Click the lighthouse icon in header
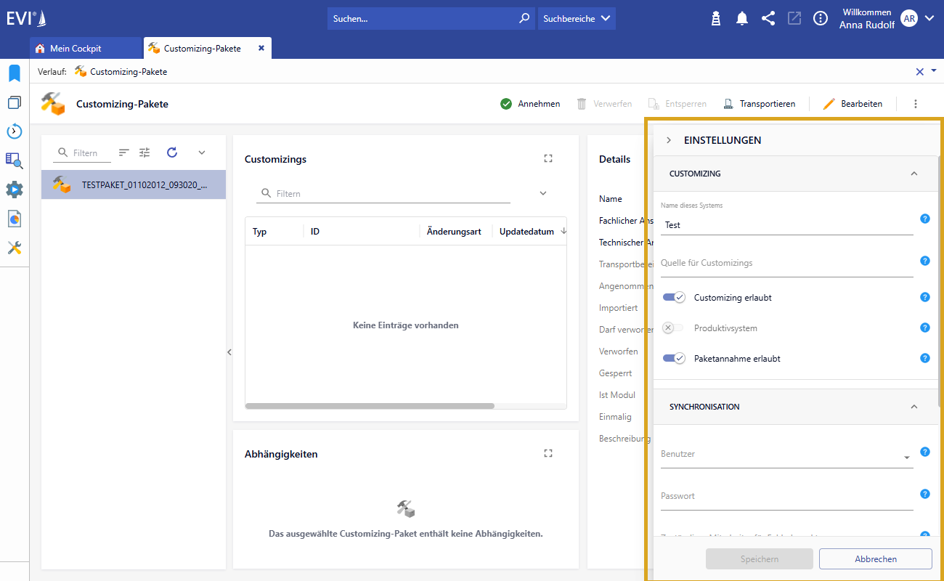This screenshot has width=944, height=581. (716, 19)
